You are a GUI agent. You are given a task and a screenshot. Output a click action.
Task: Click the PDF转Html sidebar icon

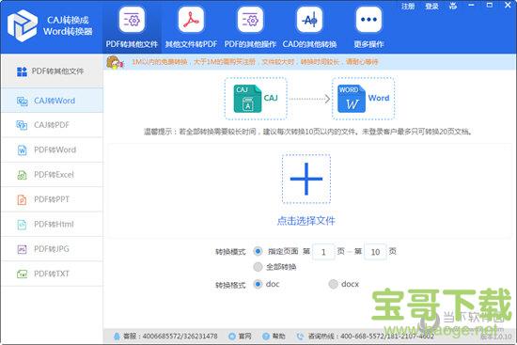[23, 225]
